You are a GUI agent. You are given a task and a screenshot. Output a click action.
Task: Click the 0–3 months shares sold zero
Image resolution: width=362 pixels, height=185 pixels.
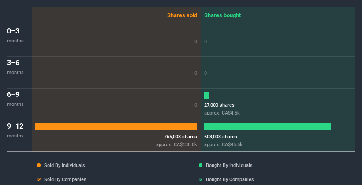[196, 41]
